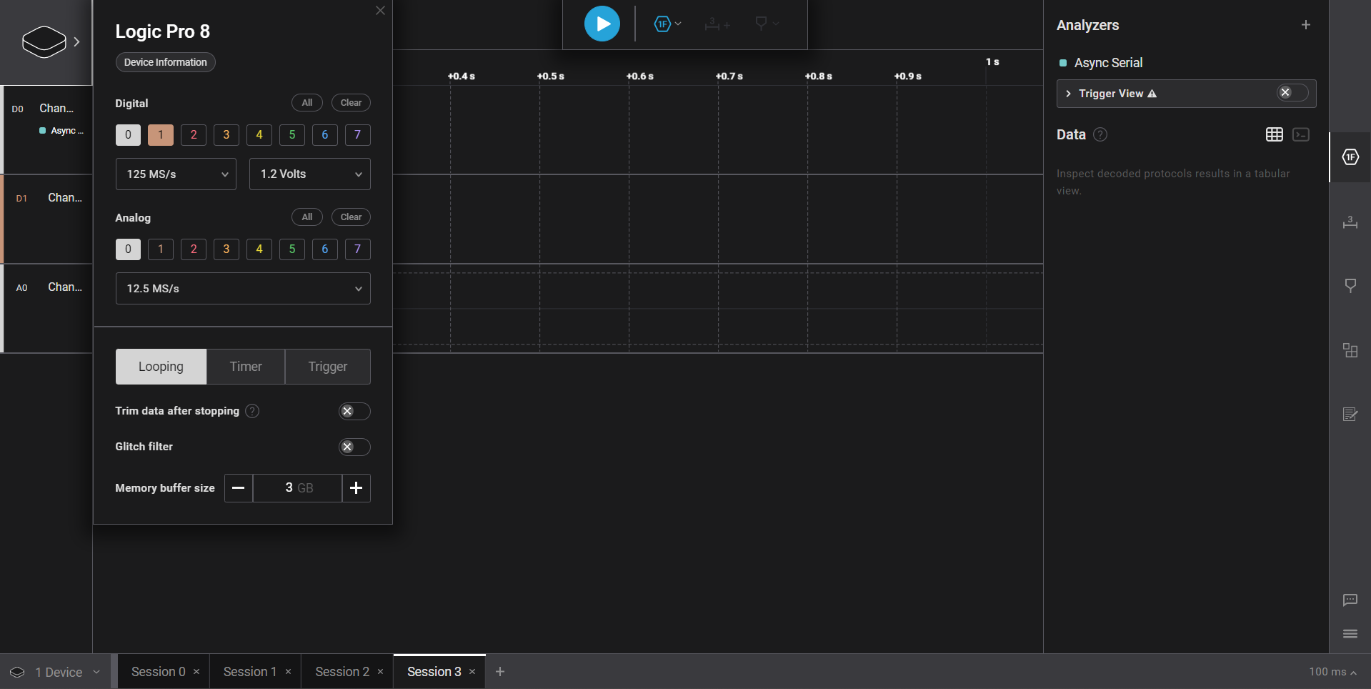
Task: Enable analog channel 6
Action: [325, 249]
